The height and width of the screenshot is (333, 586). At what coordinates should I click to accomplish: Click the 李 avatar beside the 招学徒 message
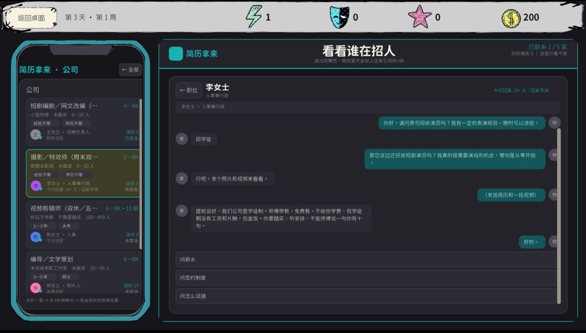pyautogui.click(x=182, y=139)
